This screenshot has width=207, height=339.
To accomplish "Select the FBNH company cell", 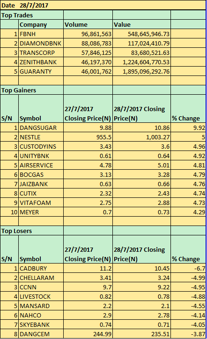I will [x=41, y=34].
